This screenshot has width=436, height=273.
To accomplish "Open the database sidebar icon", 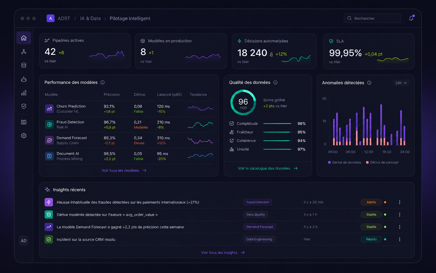I will point(24,65).
